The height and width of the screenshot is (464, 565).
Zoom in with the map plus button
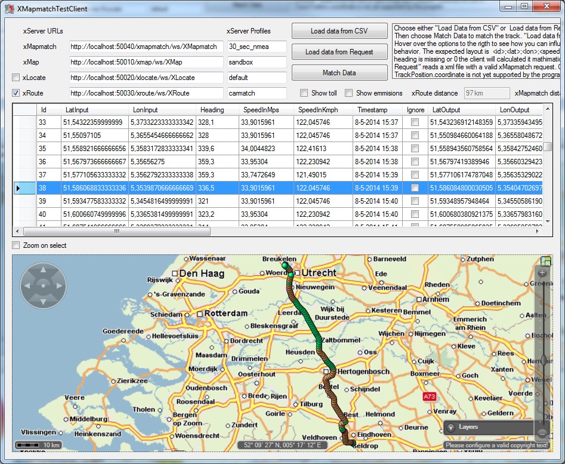pos(542,273)
